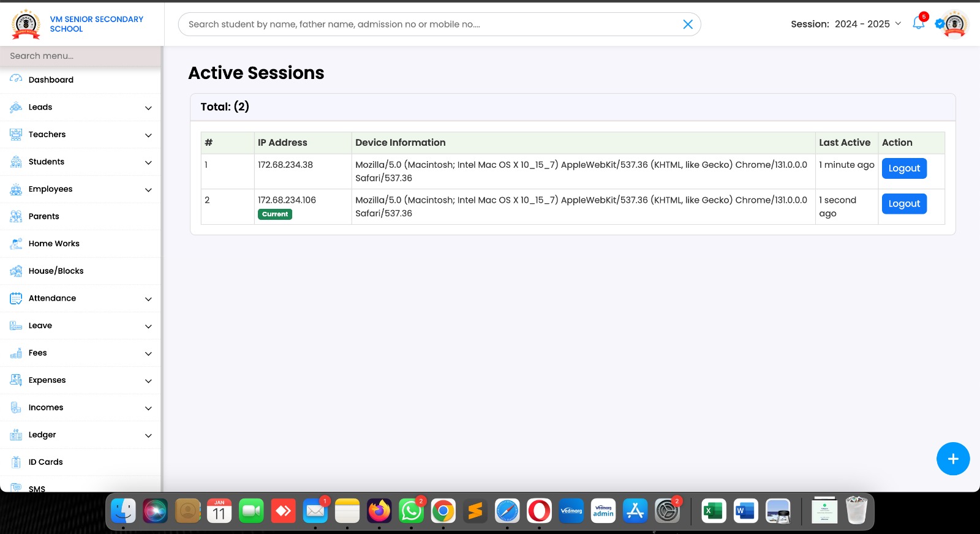Click the ID Cards sidebar icon

tap(16, 462)
